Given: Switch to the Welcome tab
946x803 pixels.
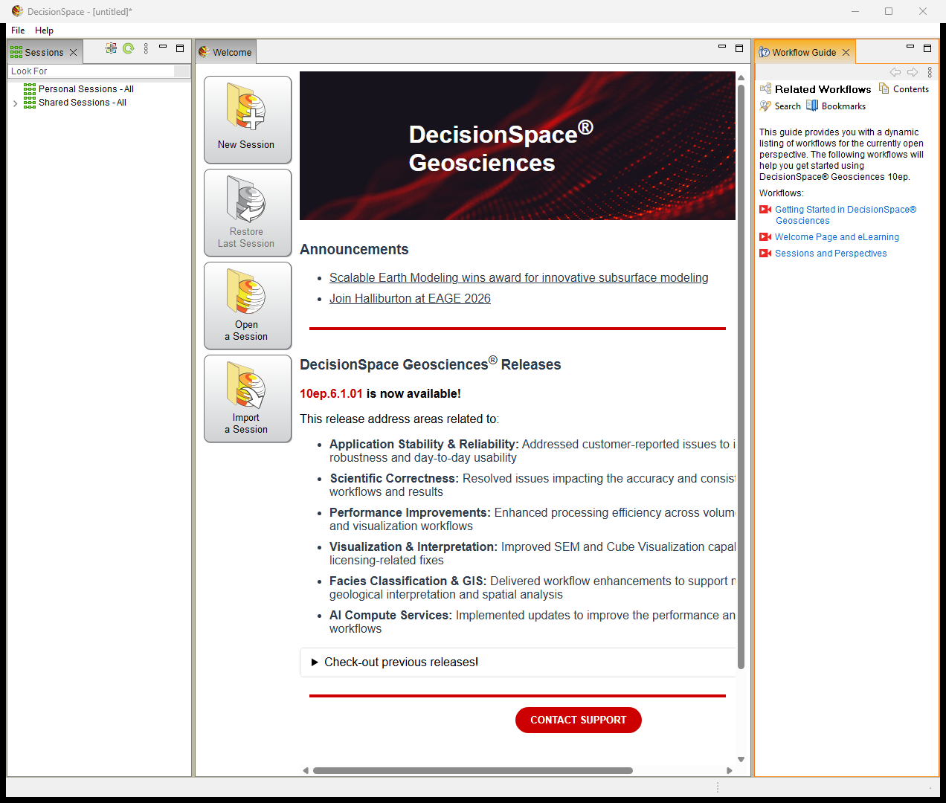Looking at the screenshot, I should tap(226, 53).
